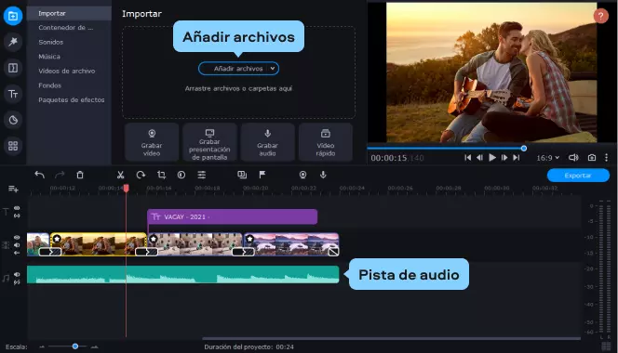
Task: Open the Titles panel in the sidebar
Action: pyautogui.click(x=13, y=94)
